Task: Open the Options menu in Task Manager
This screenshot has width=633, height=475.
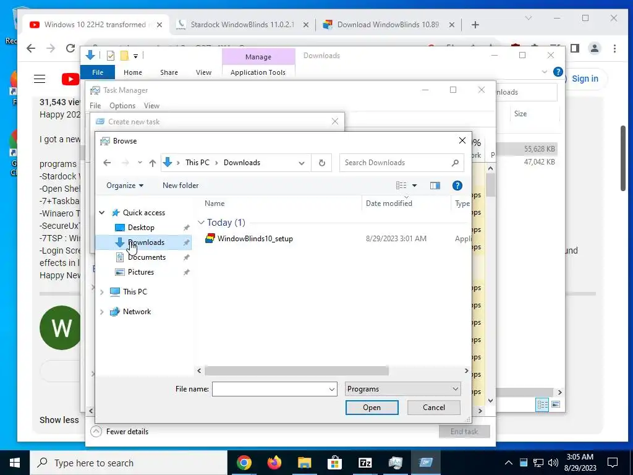Action: tap(122, 106)
